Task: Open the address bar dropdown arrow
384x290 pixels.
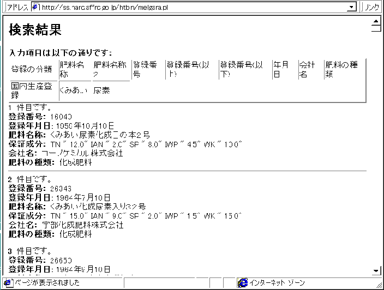Action: (x=352, y=7)
